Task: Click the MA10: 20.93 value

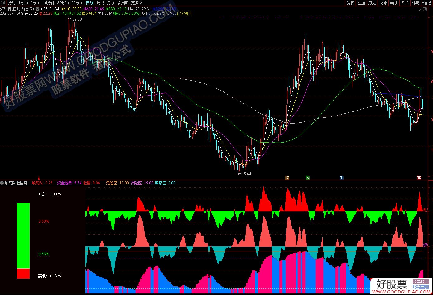Action: tap(71, 9)
